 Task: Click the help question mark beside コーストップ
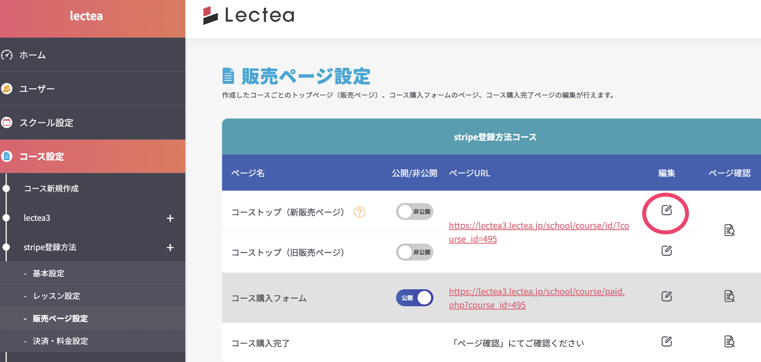click(361, 212)
